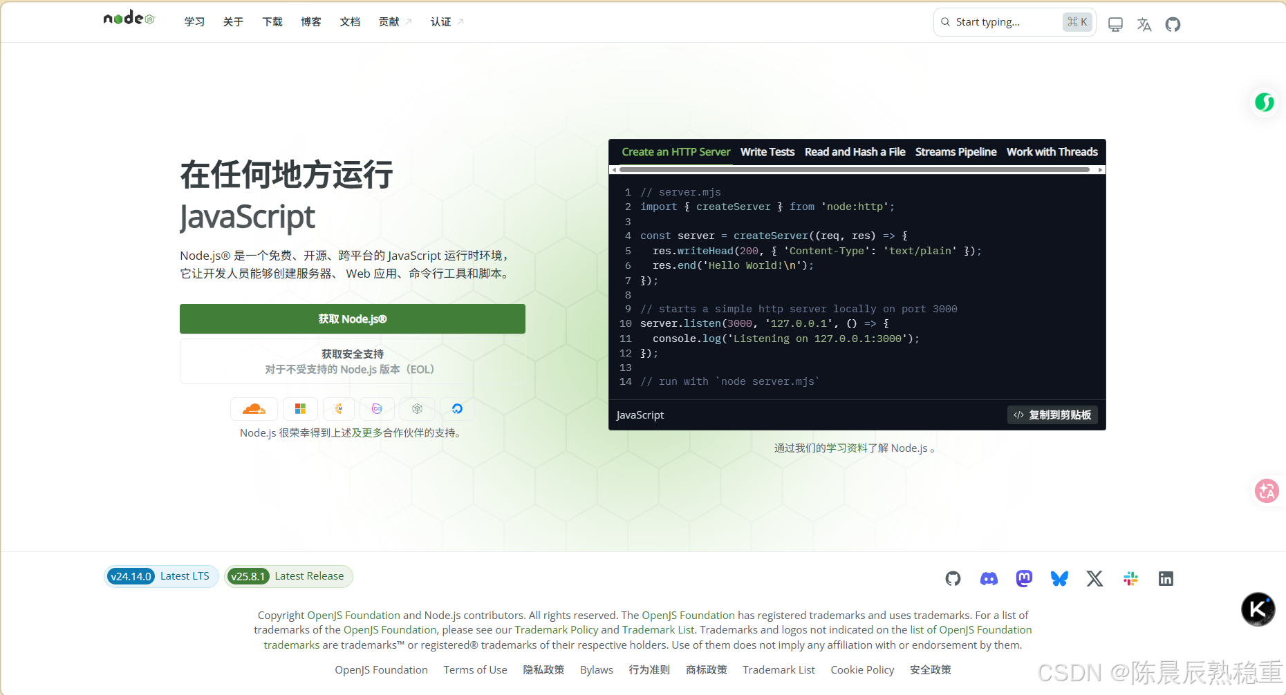Click the purple infinity-loop partner logo
This screenshot has width=1286, height=695.
point(377,409)
